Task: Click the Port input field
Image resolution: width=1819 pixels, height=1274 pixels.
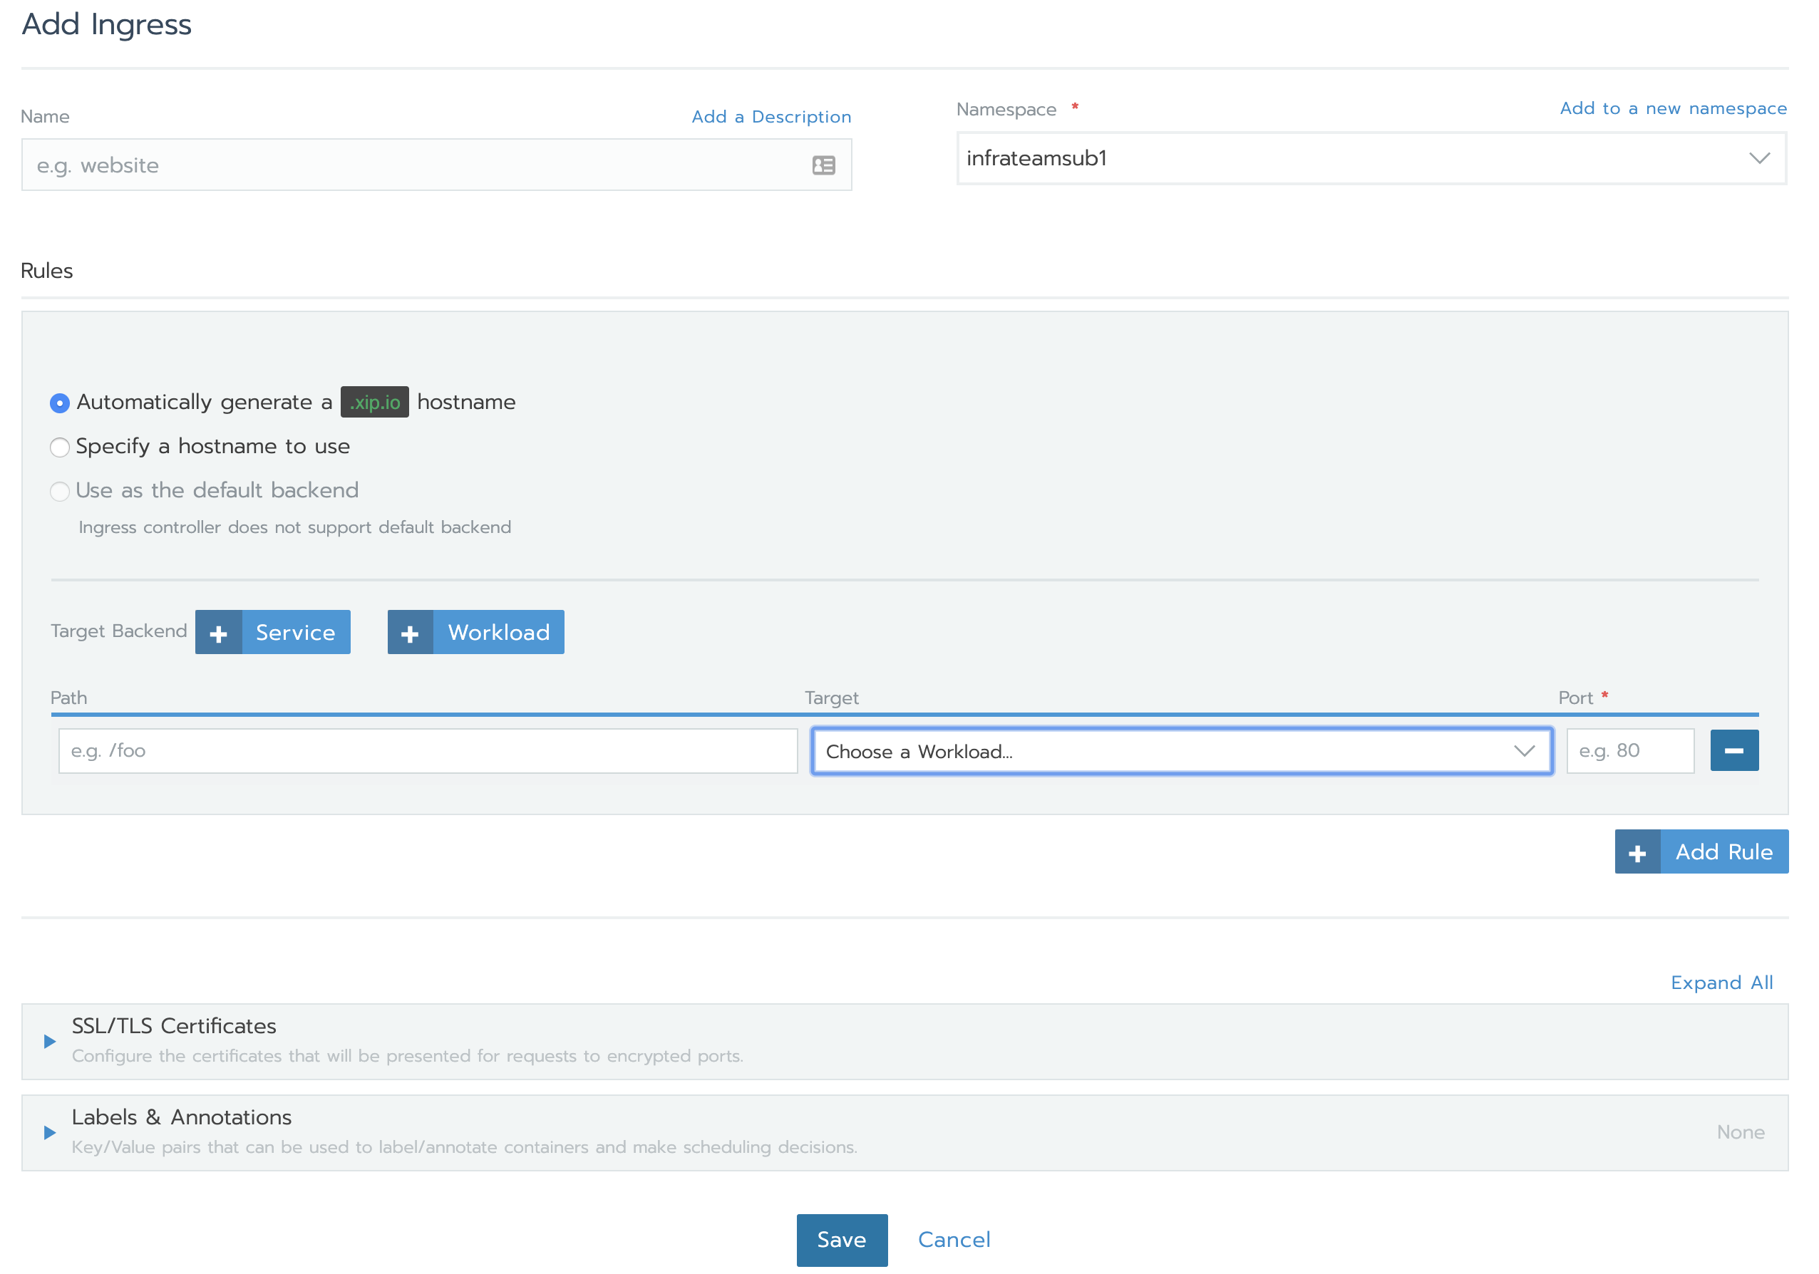Action: pos(1629,750)
